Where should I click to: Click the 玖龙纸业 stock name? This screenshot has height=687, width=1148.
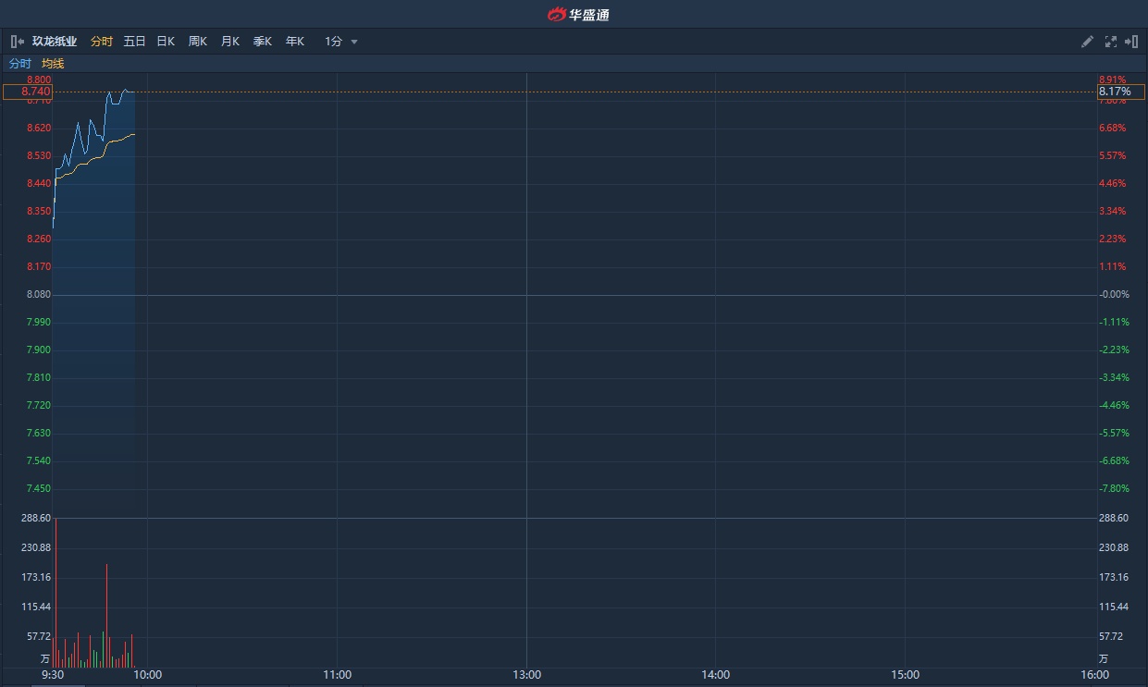[x=56, y=42]
